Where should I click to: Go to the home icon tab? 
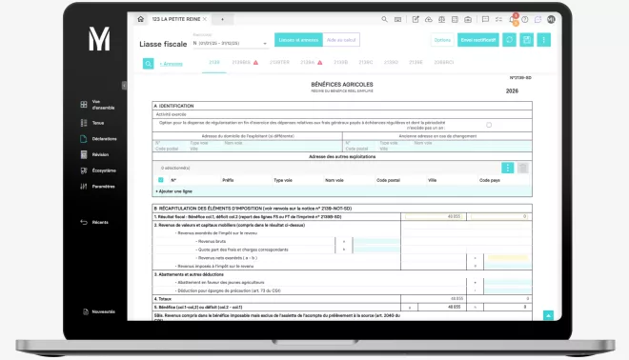[x=140, y=19]
